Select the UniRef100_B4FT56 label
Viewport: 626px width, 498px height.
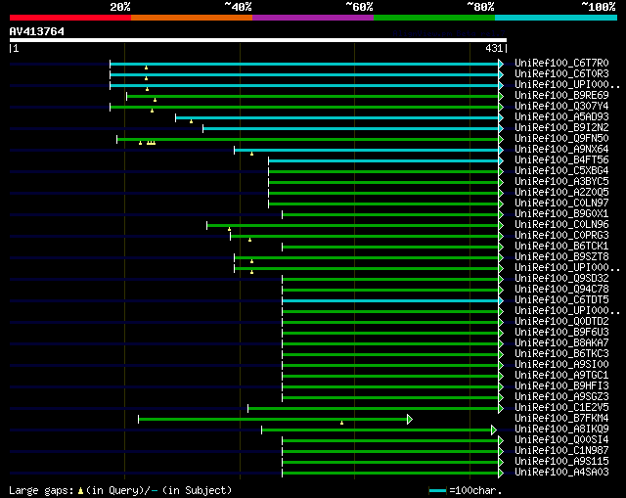(561, 160)
